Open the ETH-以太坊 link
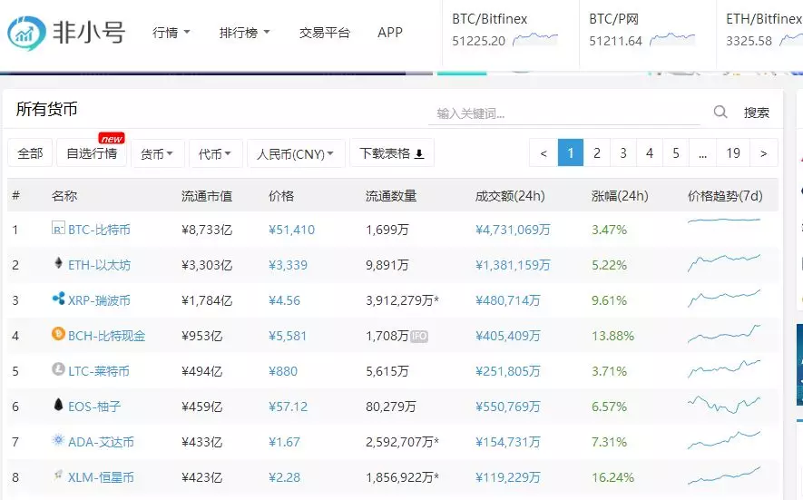 click(99, 265)
